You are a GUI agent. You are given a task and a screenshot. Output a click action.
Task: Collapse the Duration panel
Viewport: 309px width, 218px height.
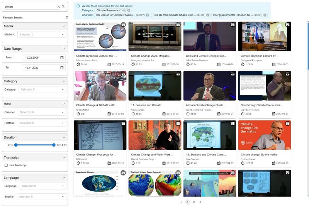click(64, 137)
